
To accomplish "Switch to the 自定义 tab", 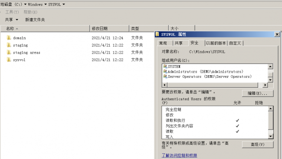I will [236, 43].
